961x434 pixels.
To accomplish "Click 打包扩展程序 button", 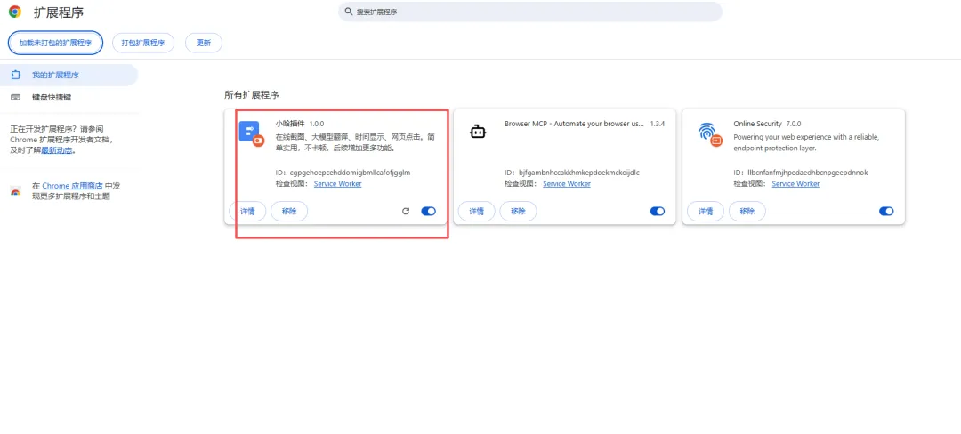I will [142, 43].
